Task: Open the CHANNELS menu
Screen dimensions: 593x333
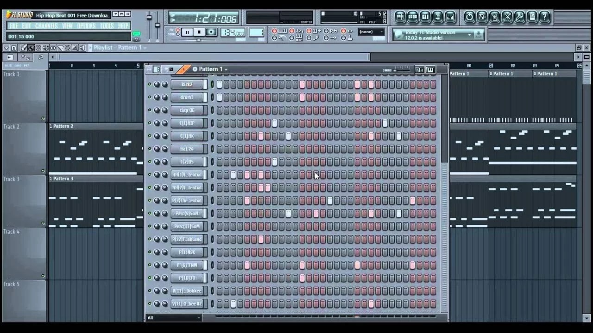Action: [x=46, y=26]
